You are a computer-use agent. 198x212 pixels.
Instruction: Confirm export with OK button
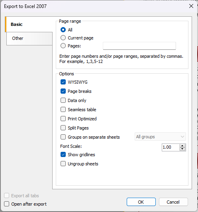click(x=141, y=202)
